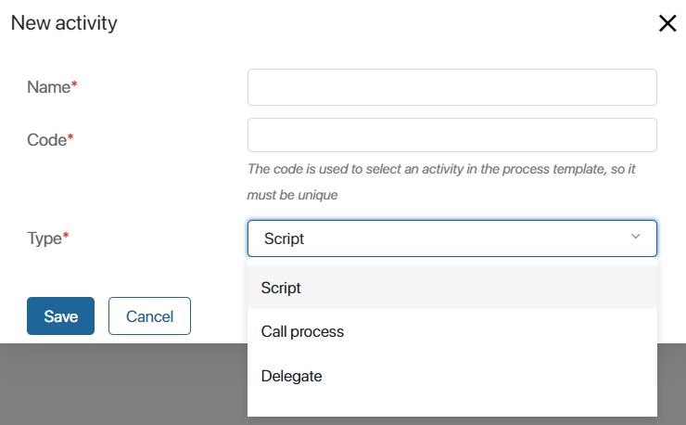
Task: Click the red asterisk next to Type
Action: pos(66,235)
